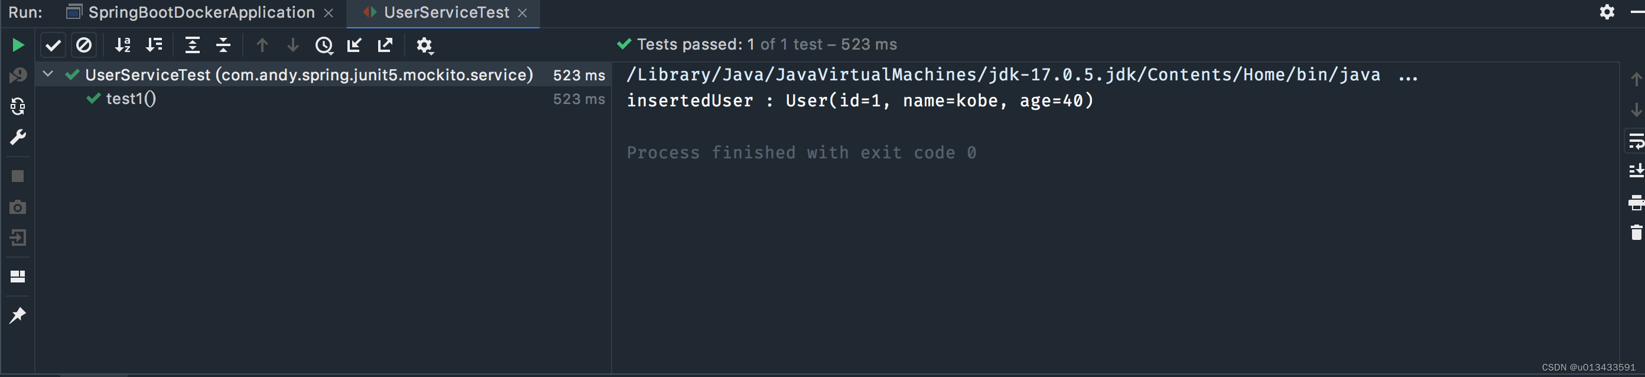Toggle soft-wrap in console output

(1636, 141)
